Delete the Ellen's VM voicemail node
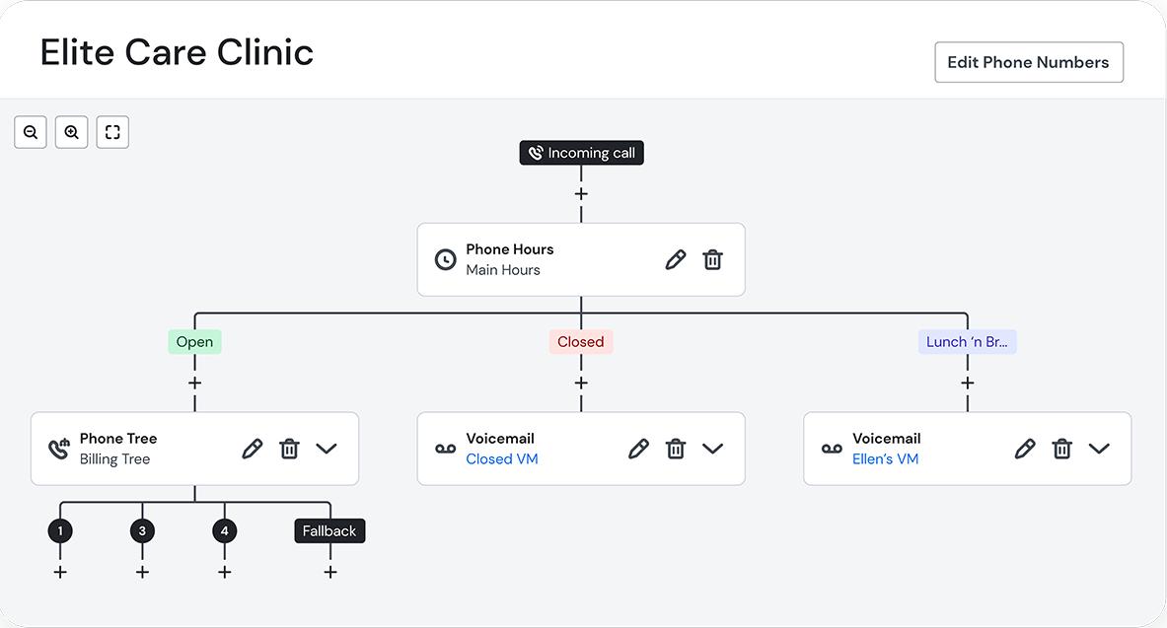The image size is (1167, 628). [x=1062, y=449]
